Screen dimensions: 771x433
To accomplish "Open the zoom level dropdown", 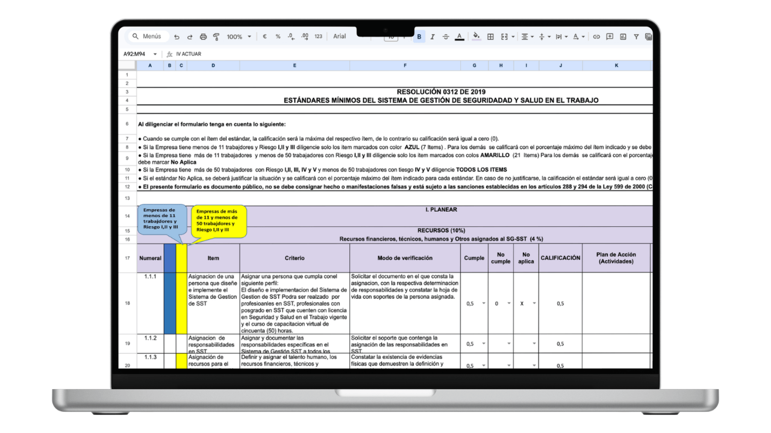I will tap(238, 36).
